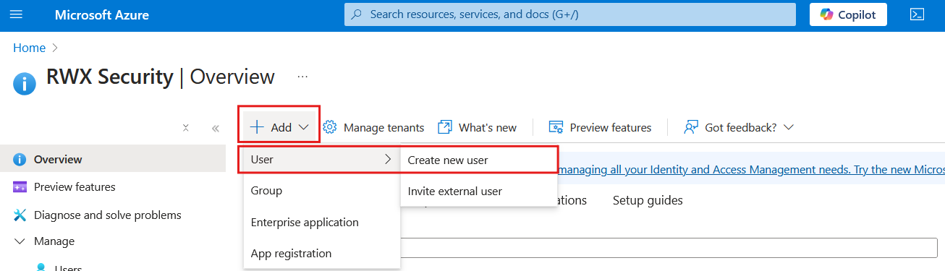Viewport: 945px width, 271px height.
Task: Click the Diagnose and solve problems icon
Action: pos(20,215)
